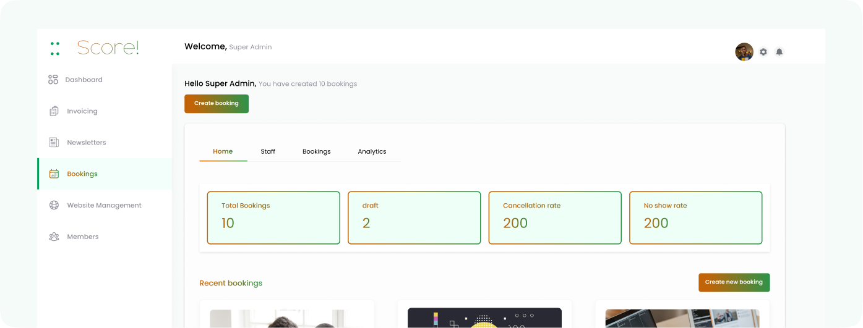Click the Recent bookings heading
The height and width of the screenshot is (328, 863).
[231, 283]
